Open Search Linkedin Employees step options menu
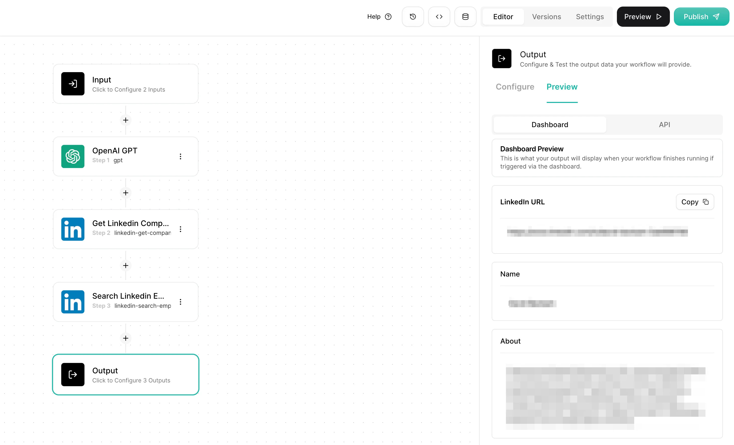 click(x=180, y=301)
